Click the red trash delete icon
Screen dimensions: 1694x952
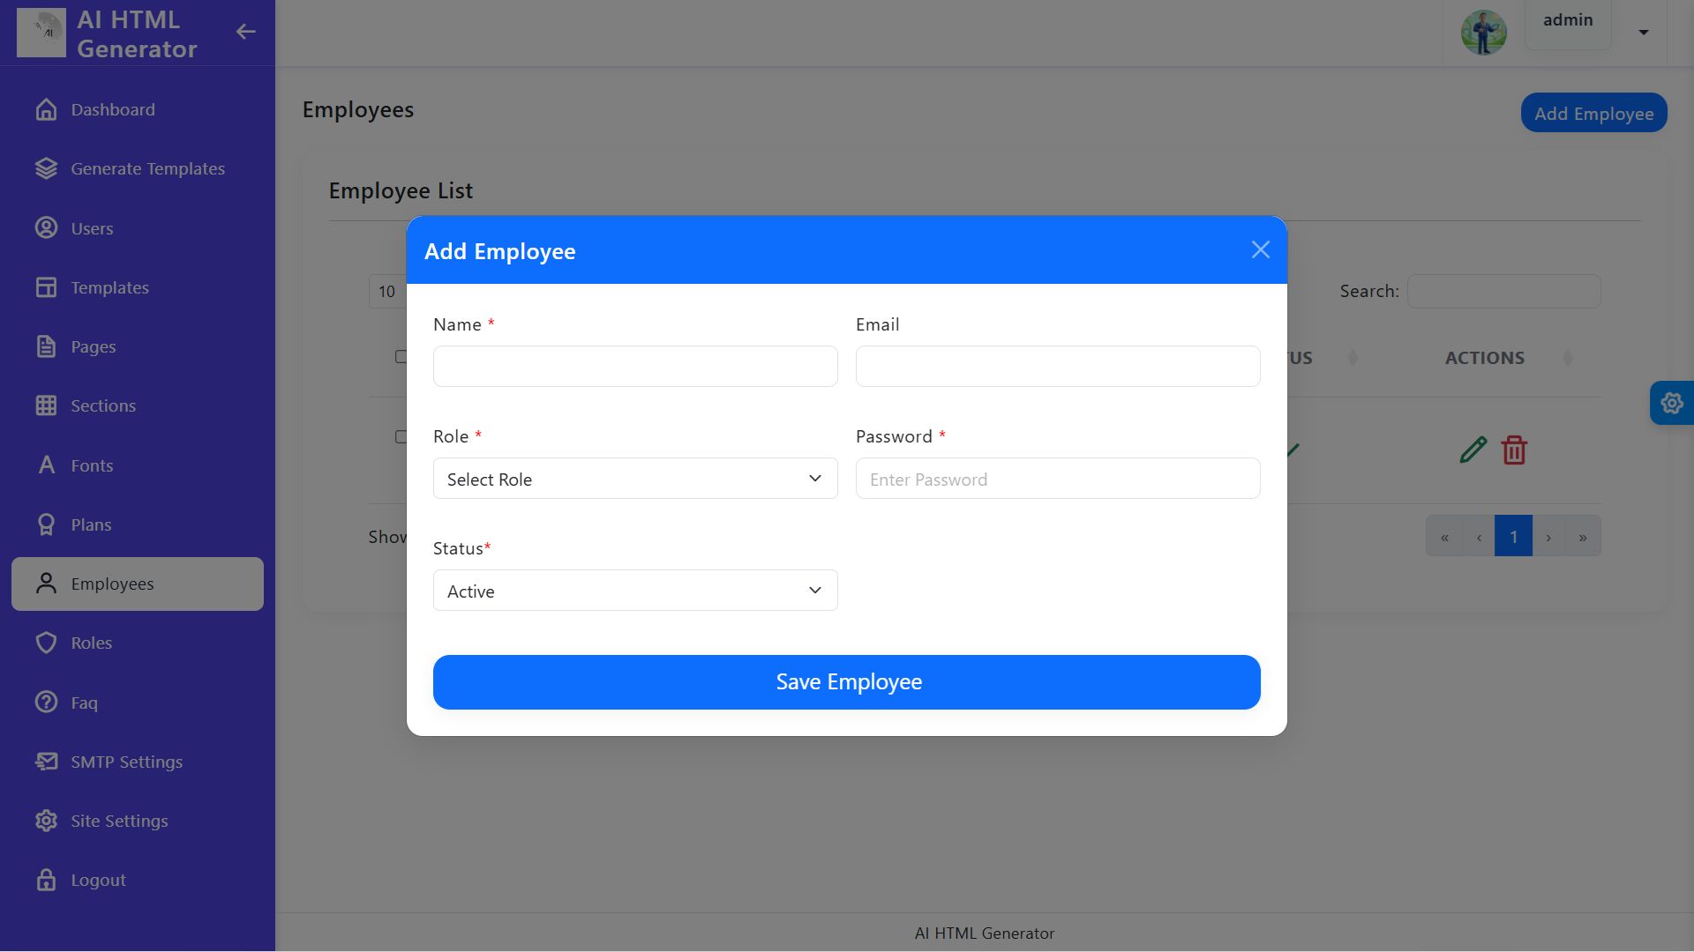tap(1514, 450)
